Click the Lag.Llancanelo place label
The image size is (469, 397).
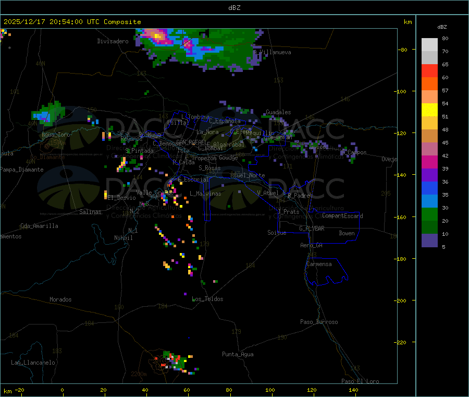click(x=33, y=363)
